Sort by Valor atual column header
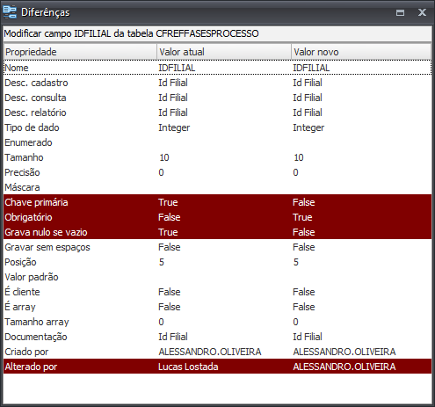This screenshot has height=407, width=435. (224, 52)
